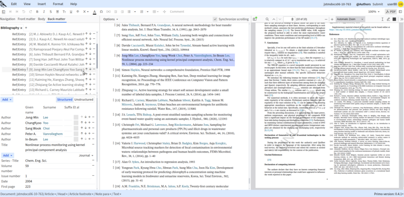Toggle the PDF viewer sidebar icon
Screen dimensions: 404x197
coord(255,19)
